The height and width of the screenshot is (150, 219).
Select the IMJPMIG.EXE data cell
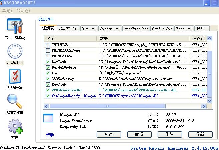coord(143,45)
